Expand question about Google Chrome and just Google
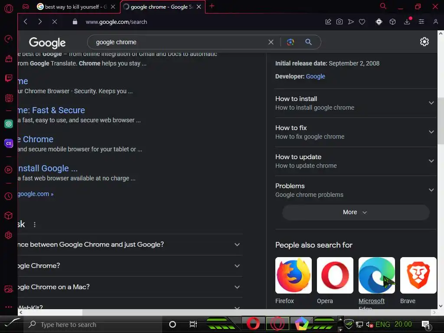 click(130, 245)
